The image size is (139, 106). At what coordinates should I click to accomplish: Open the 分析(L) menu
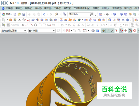[105, 8]
